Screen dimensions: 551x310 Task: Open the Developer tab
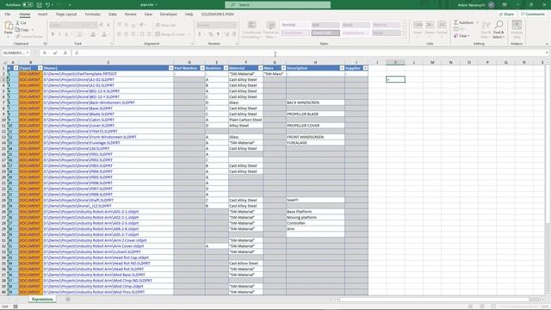(x=169, y=14)
